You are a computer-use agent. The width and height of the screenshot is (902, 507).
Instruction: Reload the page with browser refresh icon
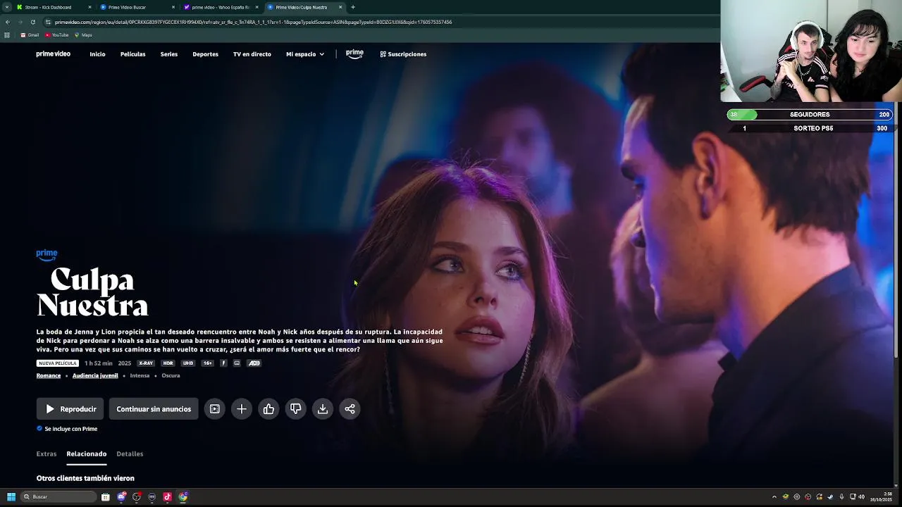pos(32,22)
